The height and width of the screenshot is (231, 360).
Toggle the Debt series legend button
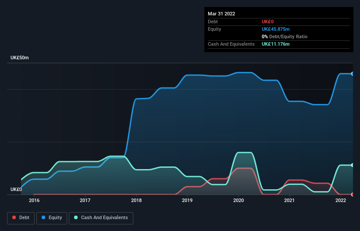click(21, 218)
